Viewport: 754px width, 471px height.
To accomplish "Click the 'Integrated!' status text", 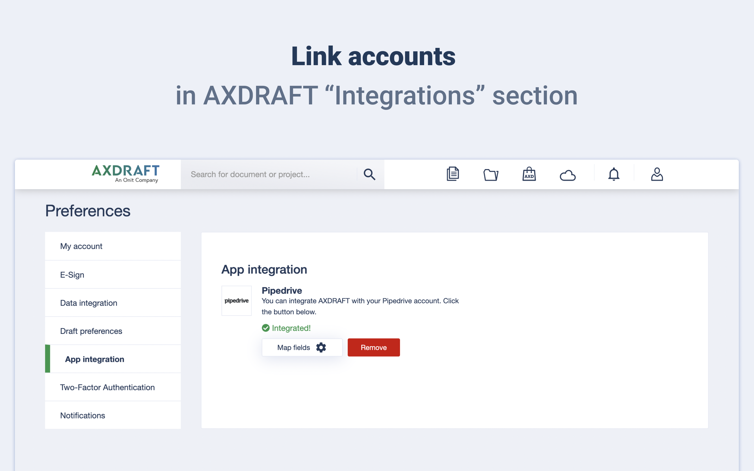I will coord(291,328).
